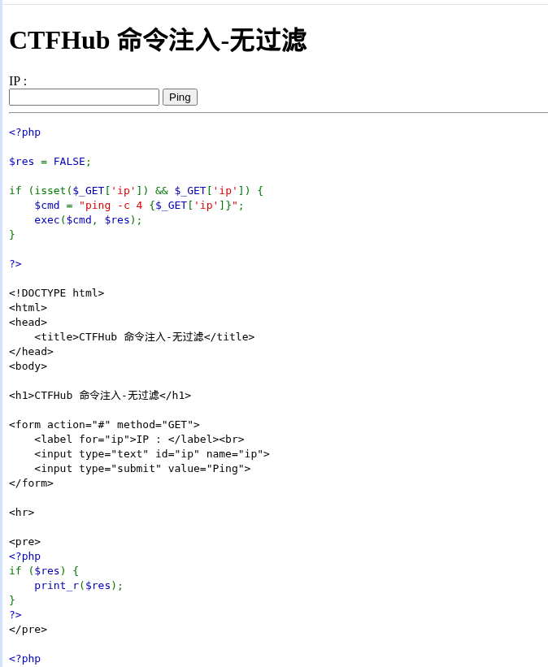Click the '<input type="text"' source line
The image size is (548, 667).
[x=152, y=454]
